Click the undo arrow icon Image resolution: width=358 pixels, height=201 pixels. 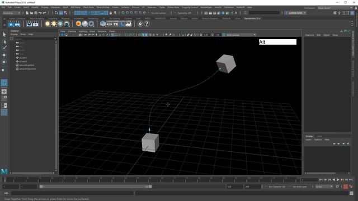(x=40, y=13)
